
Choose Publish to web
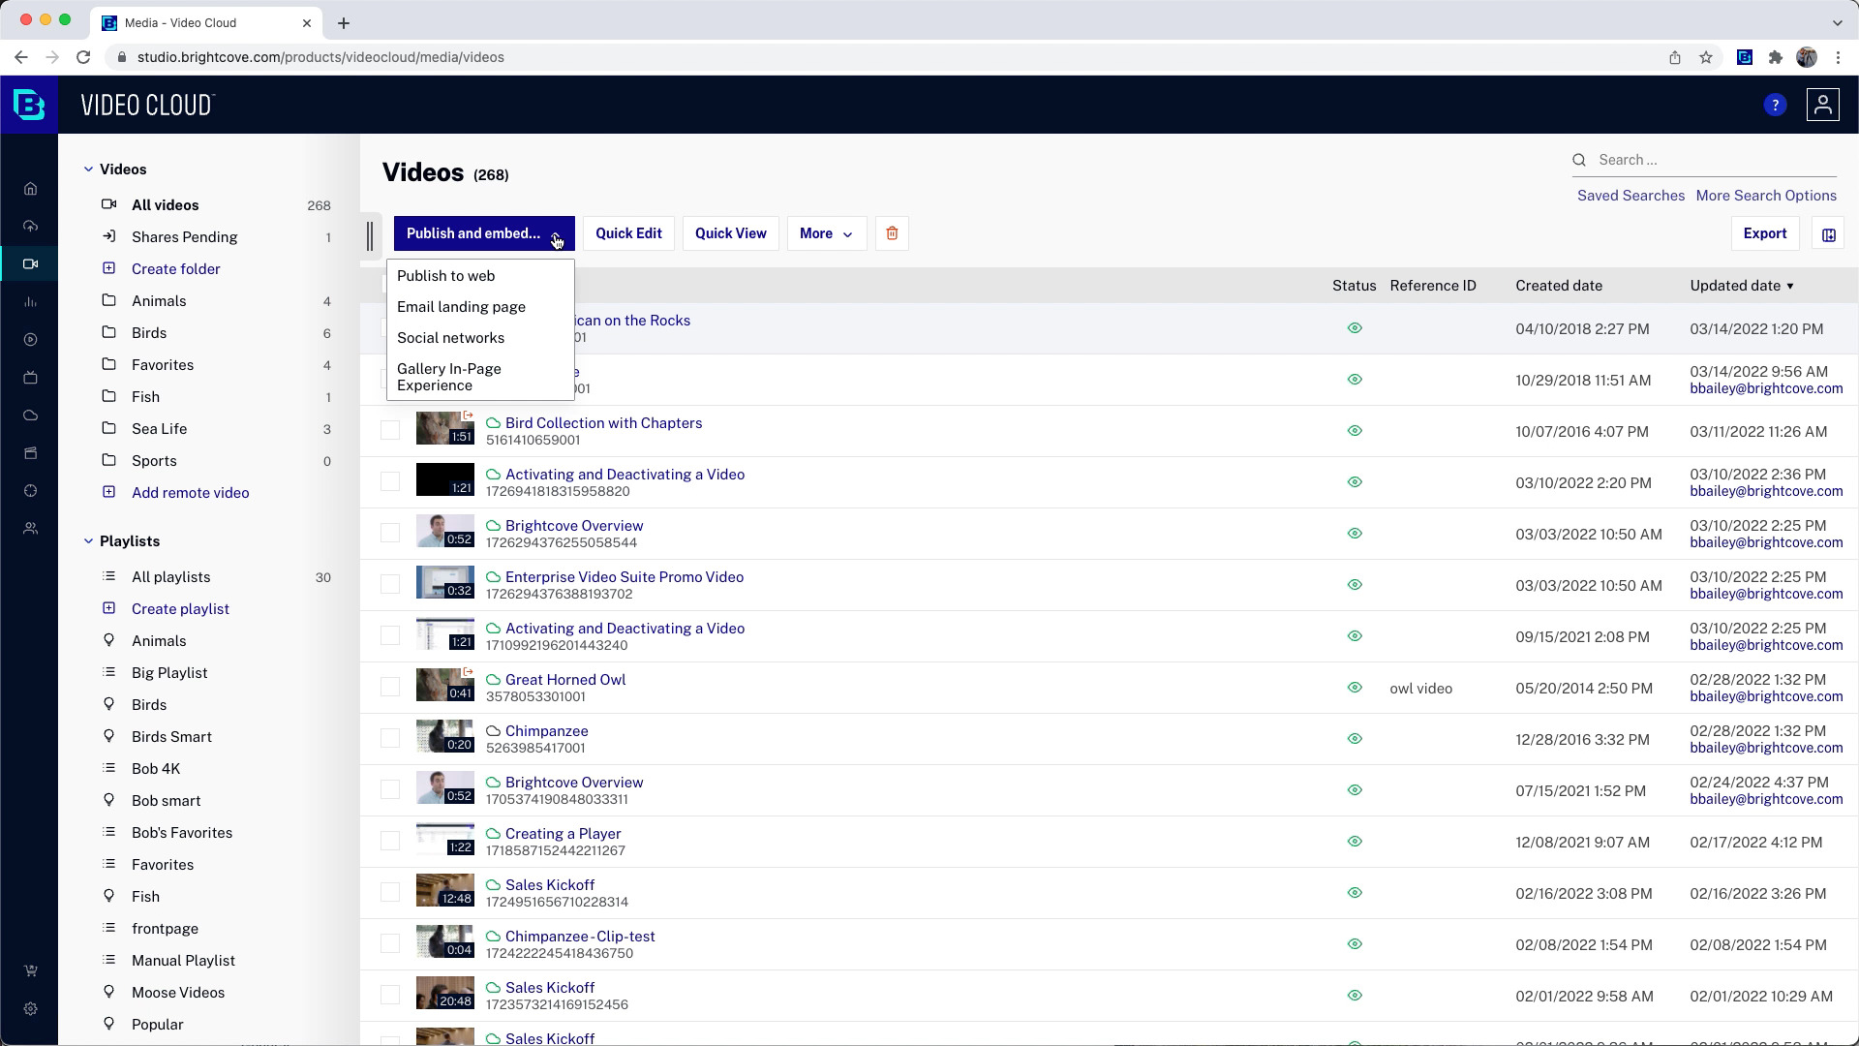[x=445, y=276]
